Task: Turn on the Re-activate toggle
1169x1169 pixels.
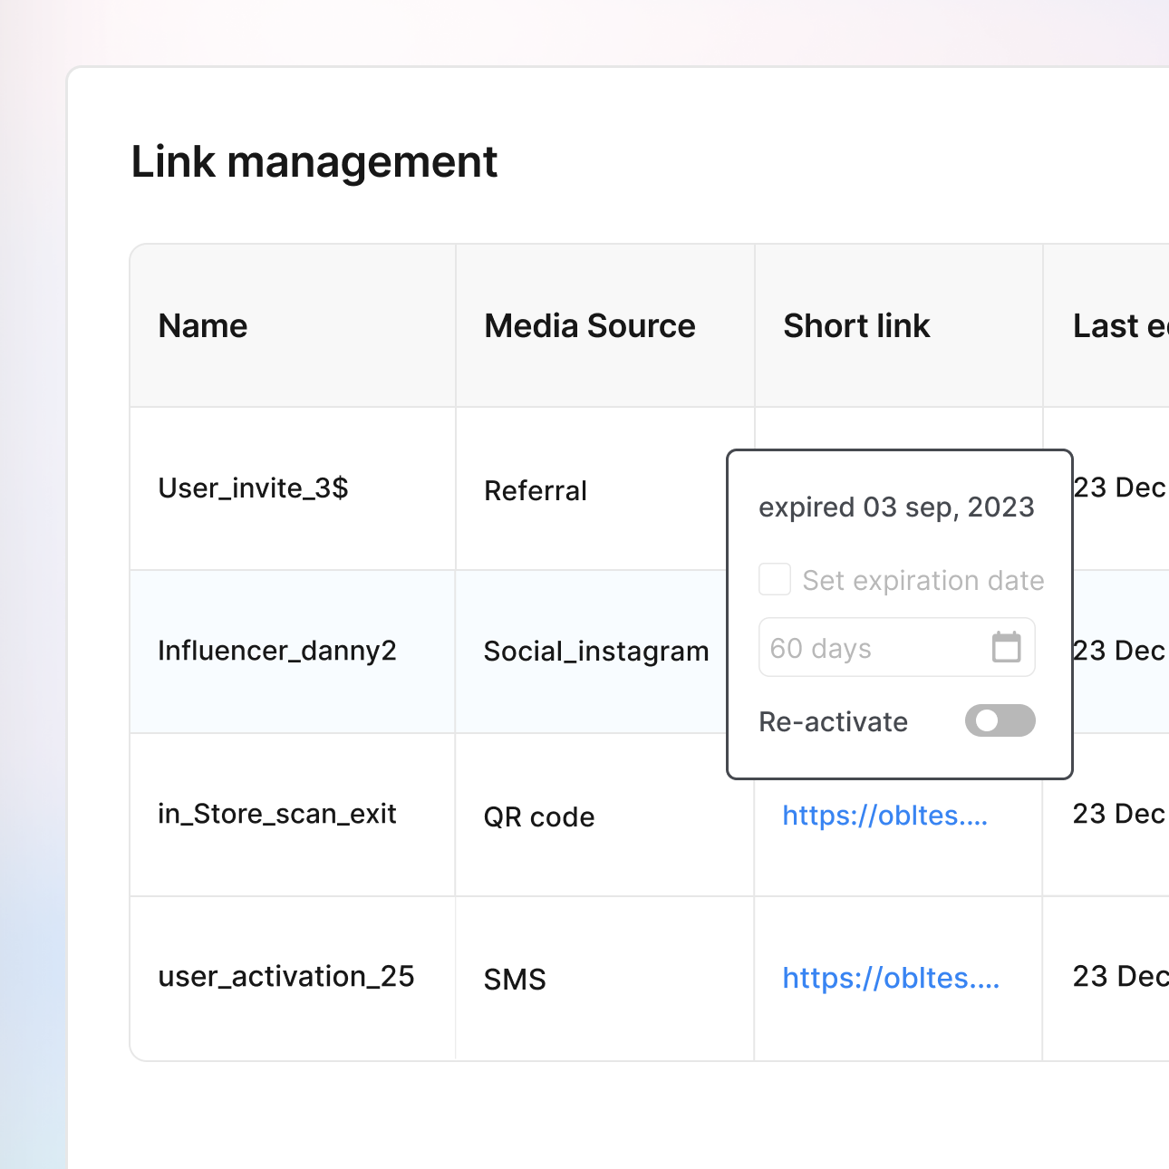Action: click(x=1000, y=720)
